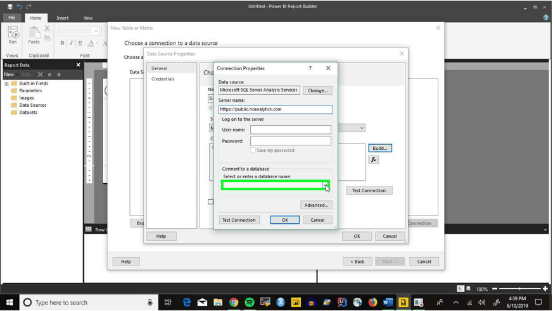553x311 pixels.
Task: Click Cancel in Connection Properties dialog
Action: 317,220
